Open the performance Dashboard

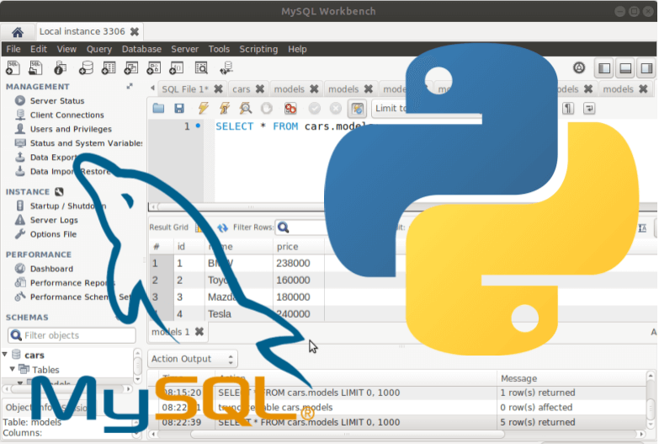pos(51,269)
